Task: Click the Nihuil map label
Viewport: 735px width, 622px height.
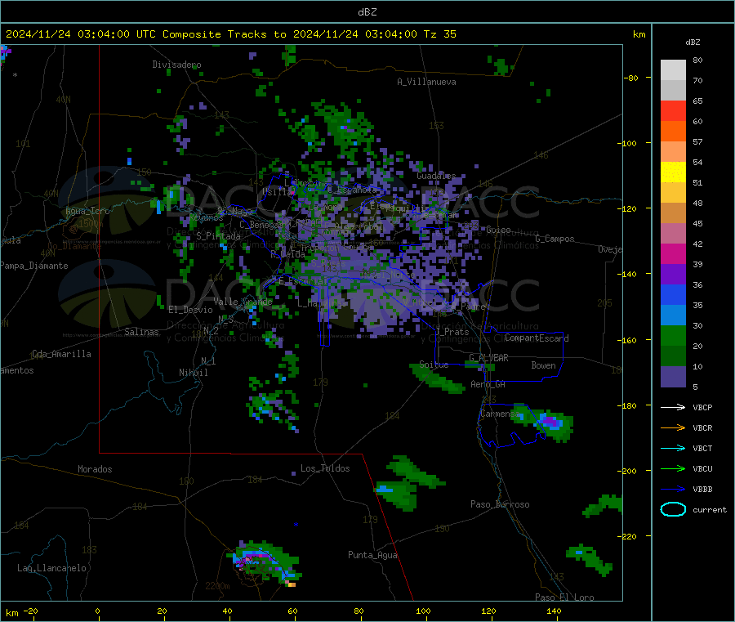Action: (193, 373)
